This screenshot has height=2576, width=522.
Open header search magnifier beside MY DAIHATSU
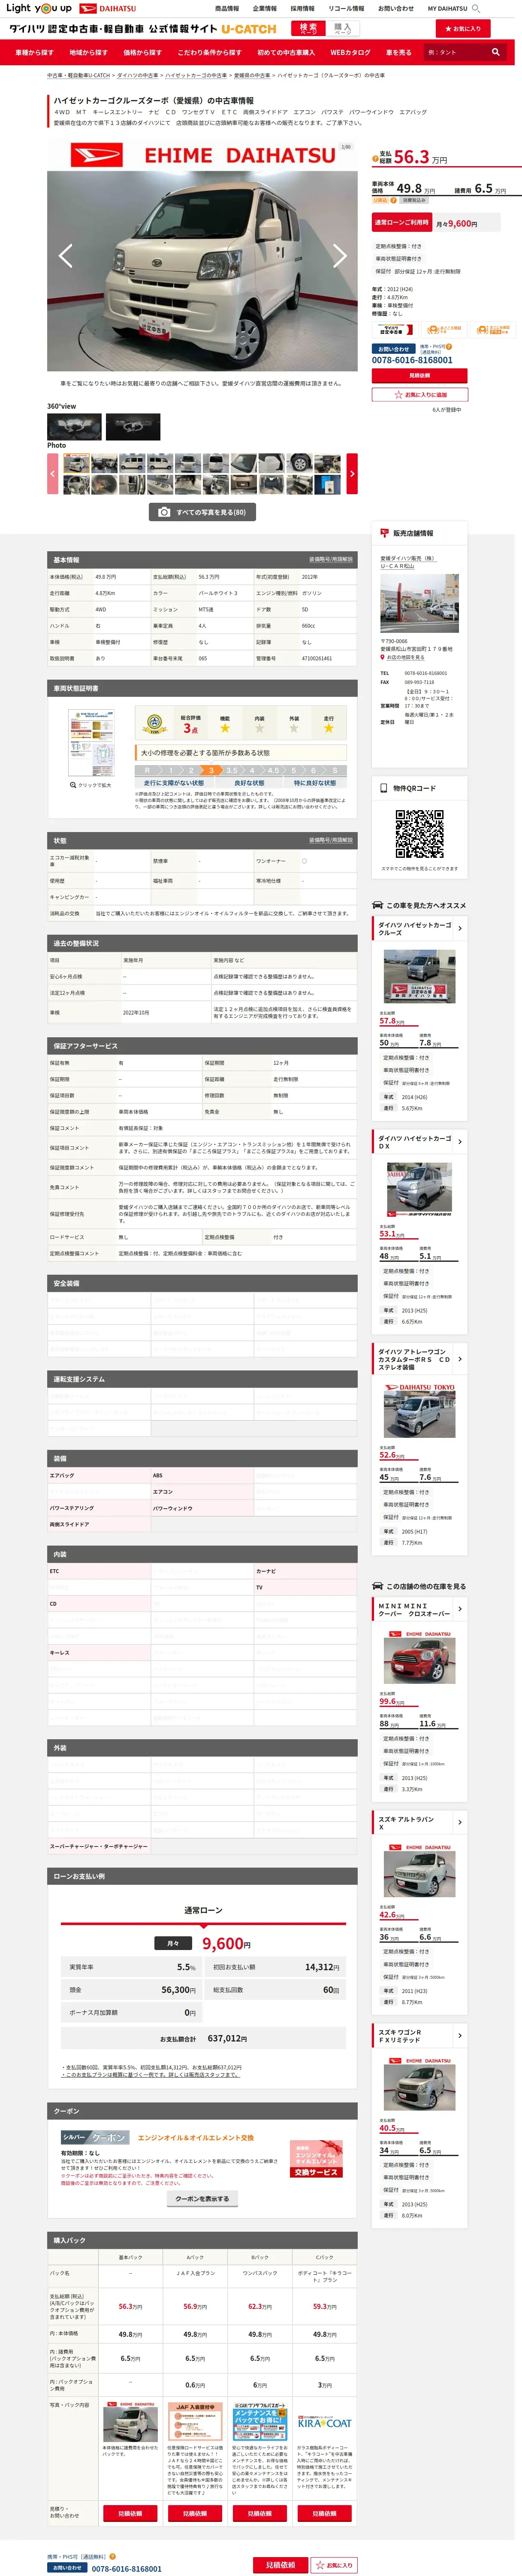(x=476, y=8)
